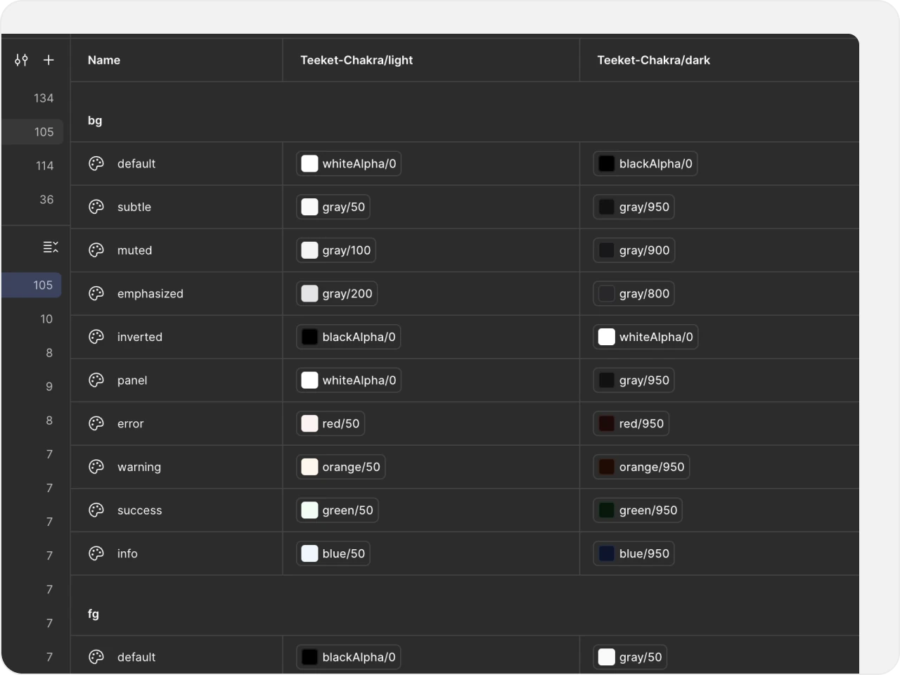Click the palette icon beside success

click(96, 510)
